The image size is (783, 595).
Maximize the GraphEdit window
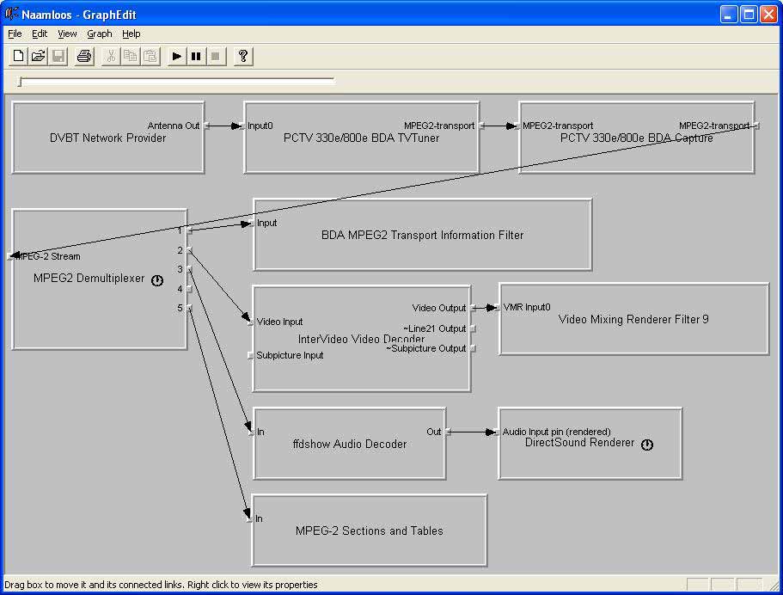(x=749, y=15)
